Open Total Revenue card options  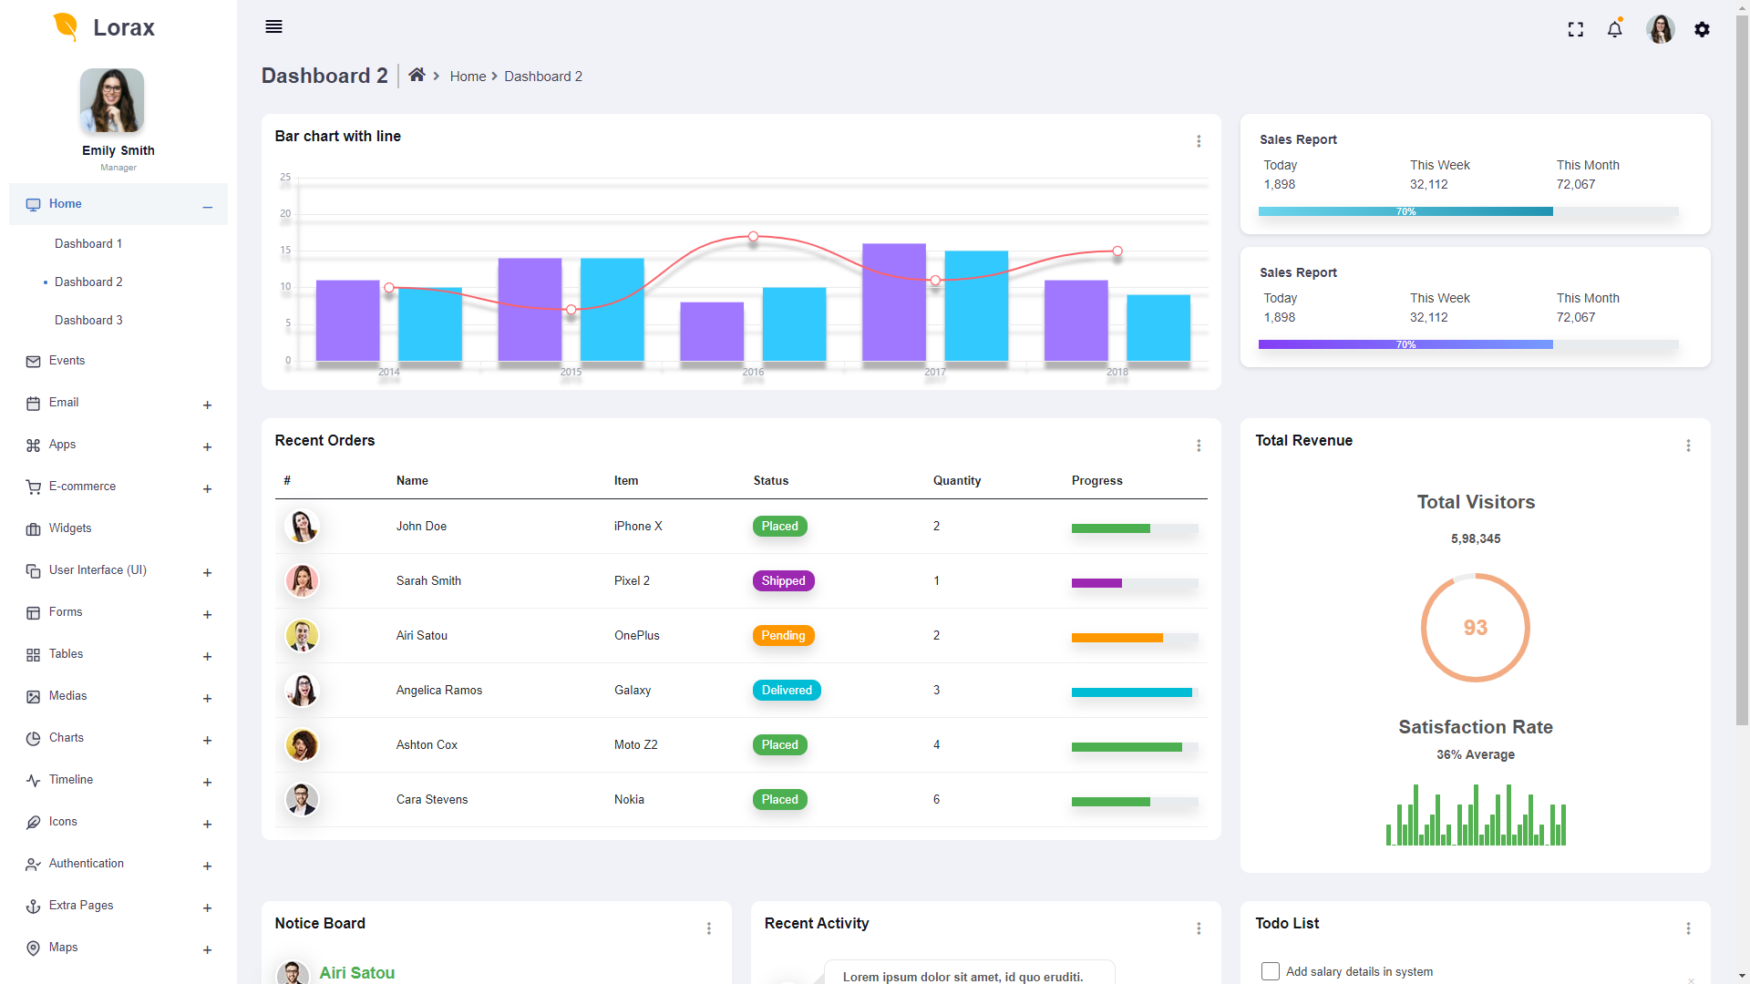pyautogui.click(x=1688, y=446)
